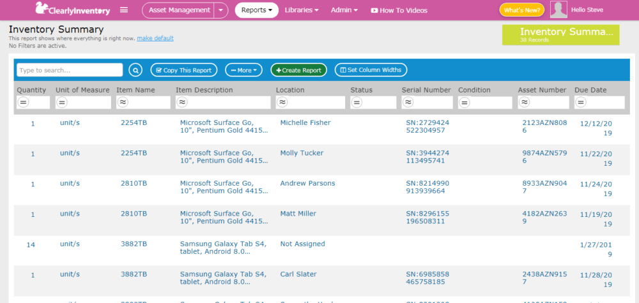This screenshot has width=639, height=303.
Task: Expand the Asset Management dropdown arrow
Action: [221, 10]
